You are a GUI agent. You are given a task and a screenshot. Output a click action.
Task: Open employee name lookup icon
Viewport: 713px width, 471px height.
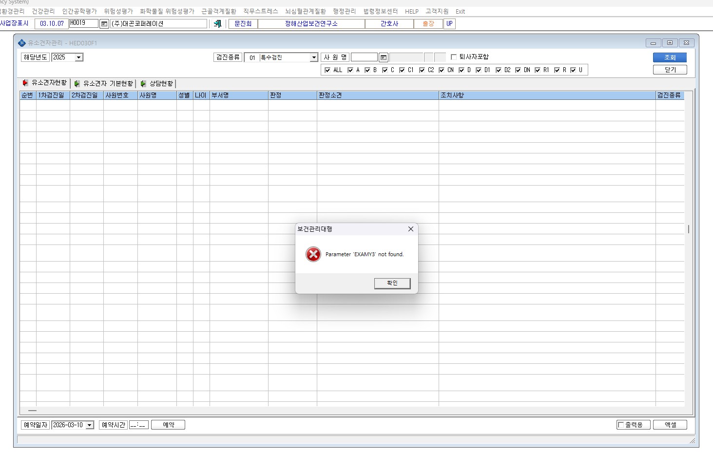tap(384, 57)
